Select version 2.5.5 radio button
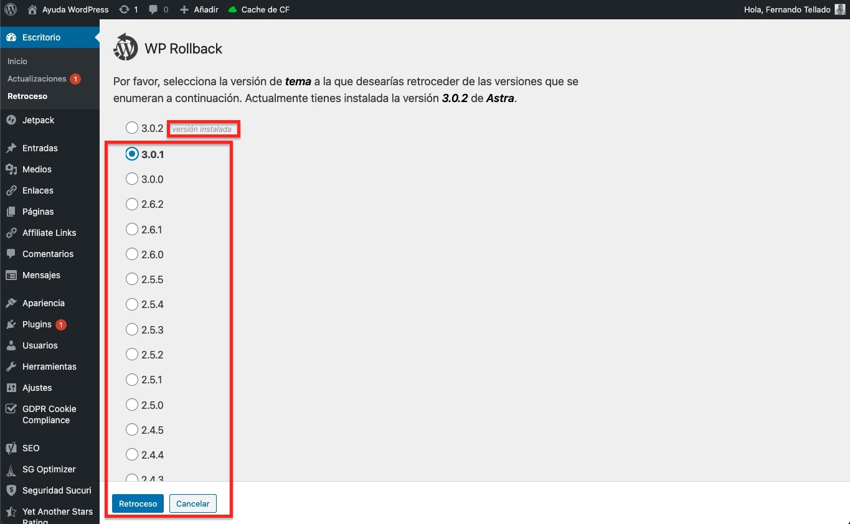This screenshot has width=850, height=524. (x=132, y=279)
